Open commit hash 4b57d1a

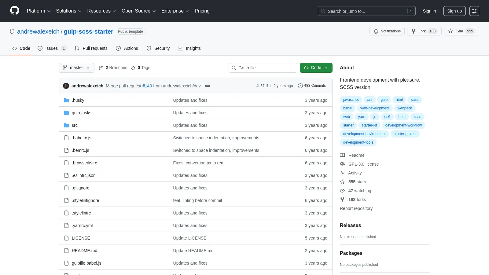tap(263, 86)
